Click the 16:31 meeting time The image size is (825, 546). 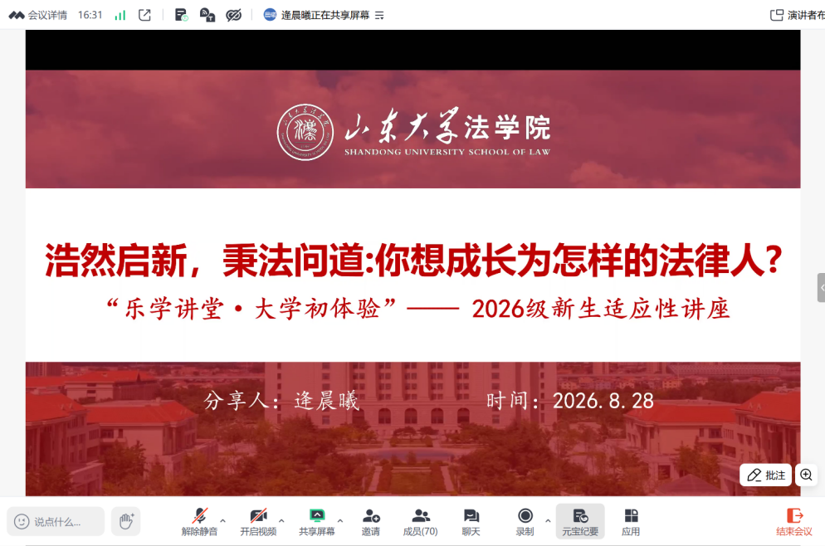click(x=90, y=15)
